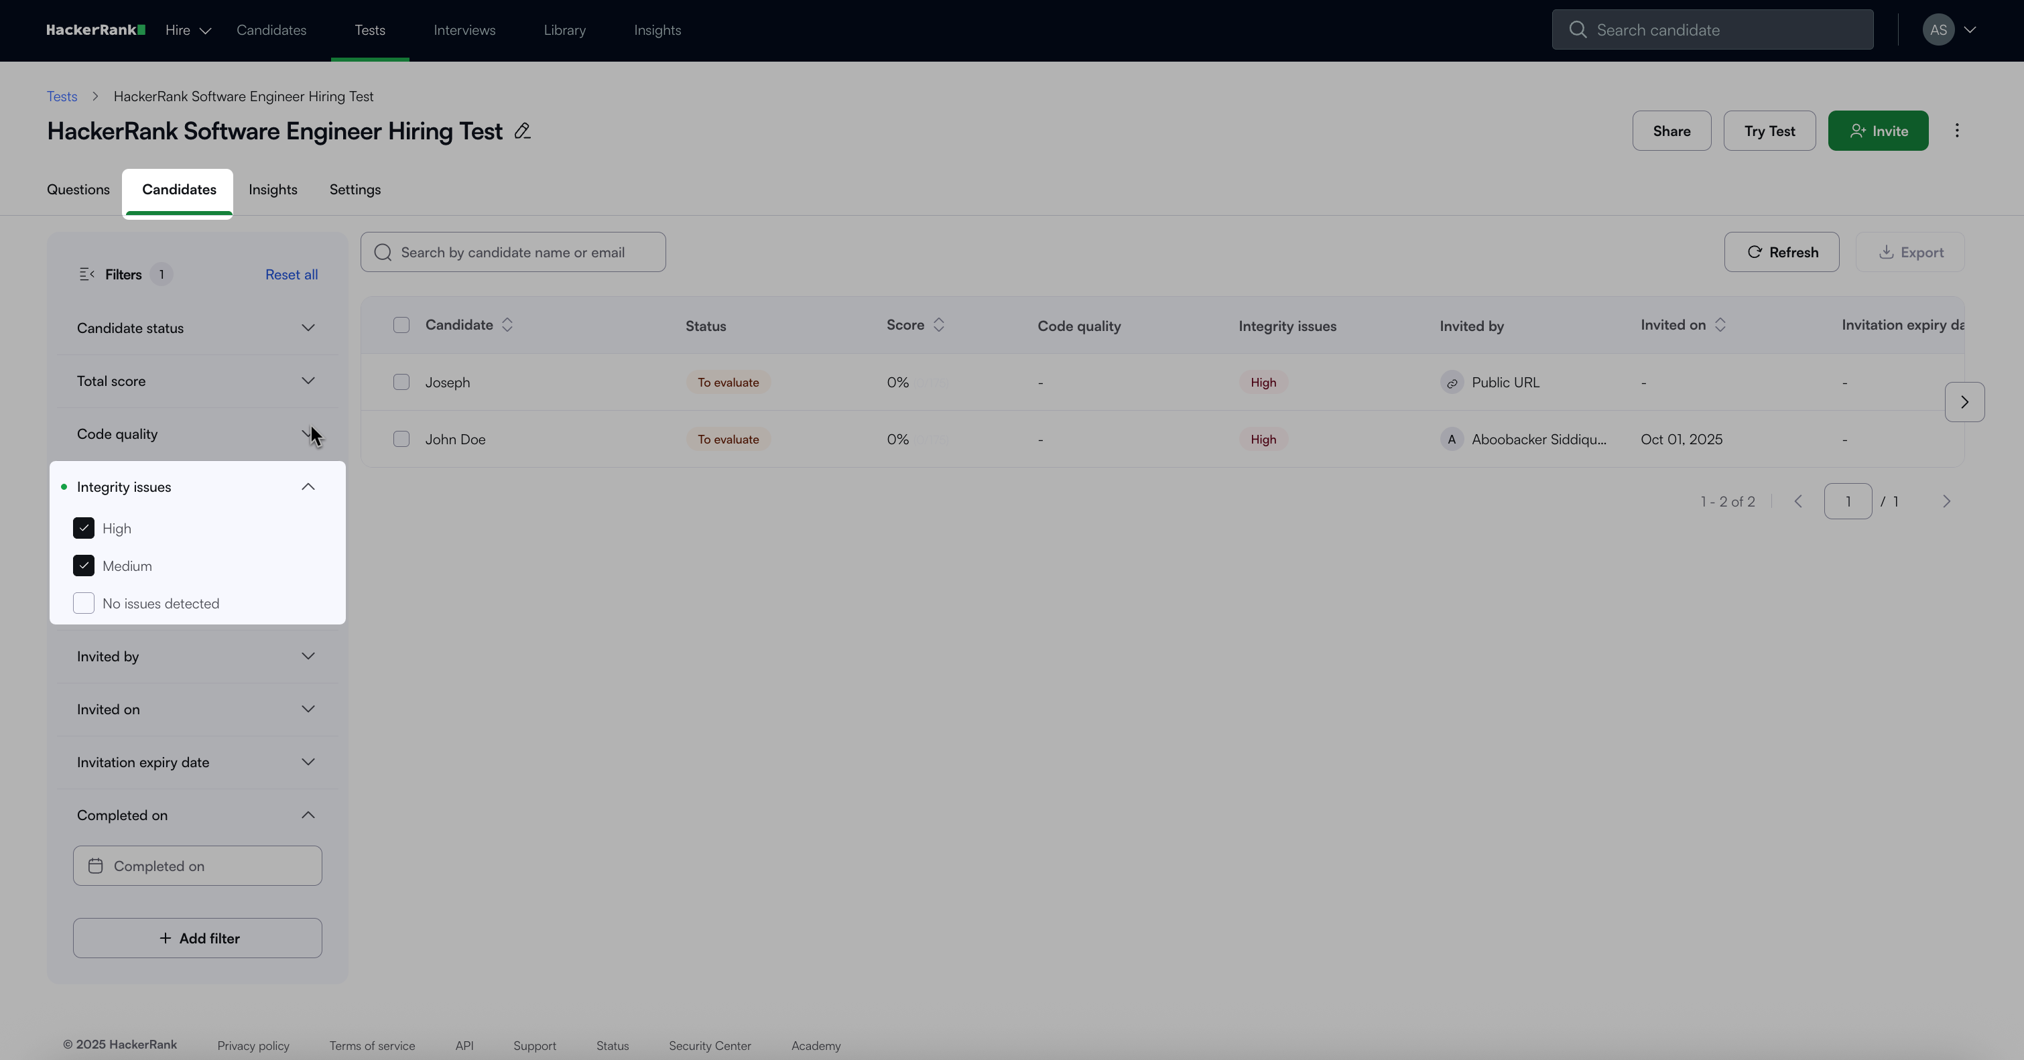Collapse the Filters panel icon
The height and width of the screenshot is (1060, 2024).
tap(86, 274)
